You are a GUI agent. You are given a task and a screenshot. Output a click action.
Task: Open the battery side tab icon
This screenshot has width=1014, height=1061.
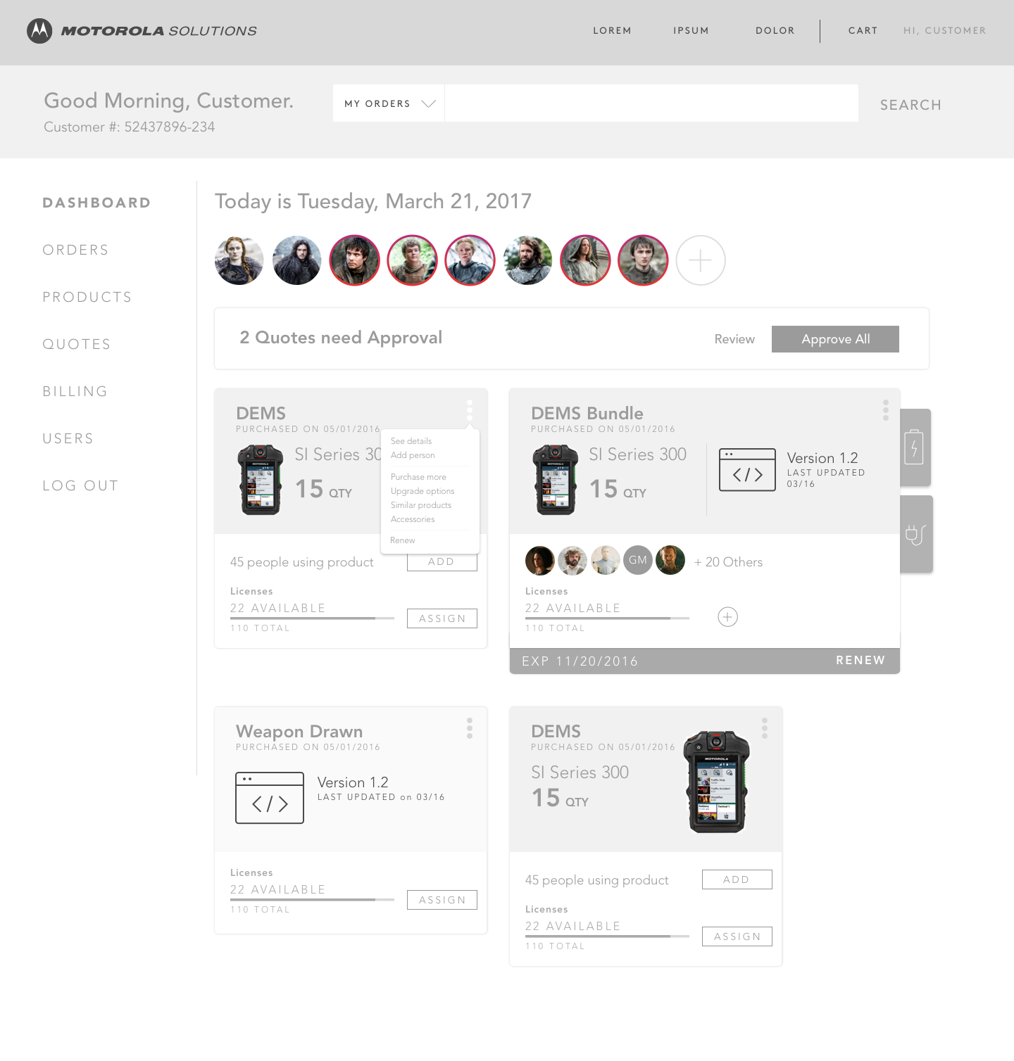(914, 446)
